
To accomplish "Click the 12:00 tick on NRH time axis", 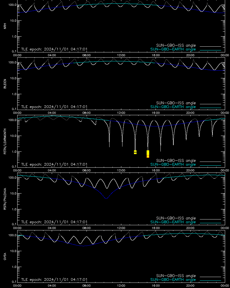I will point(121,55).
